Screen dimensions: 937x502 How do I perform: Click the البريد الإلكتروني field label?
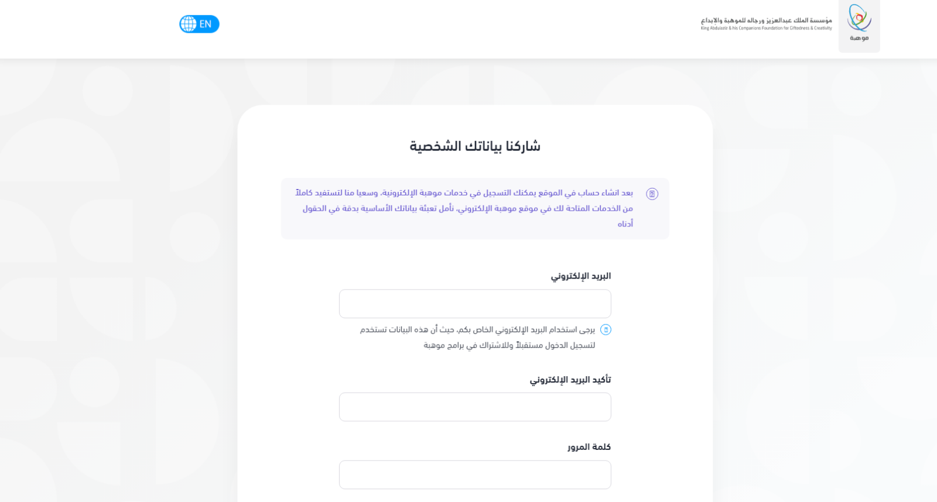point(580,276)
